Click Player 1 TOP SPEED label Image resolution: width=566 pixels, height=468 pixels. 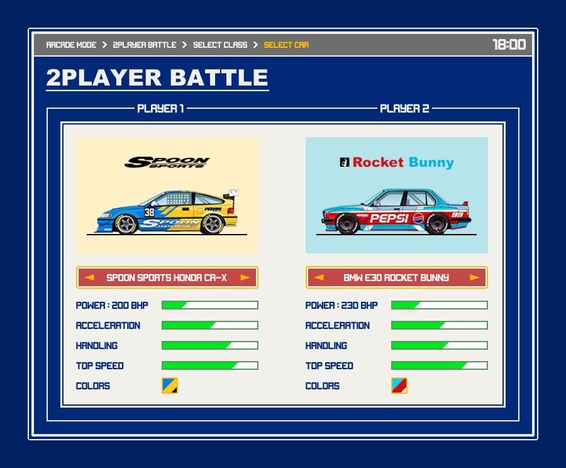pos(99,366)
